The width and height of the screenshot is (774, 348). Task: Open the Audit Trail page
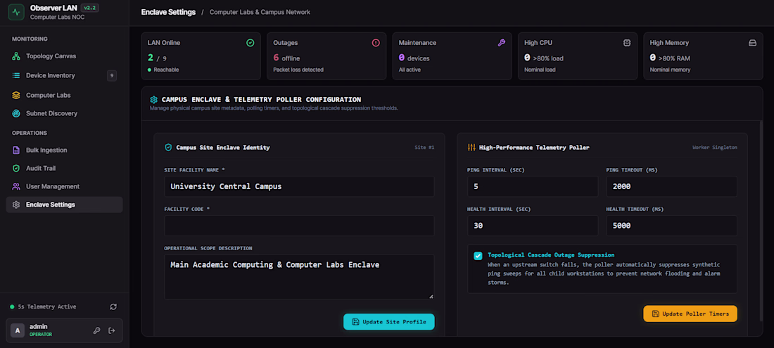click(x=64, y=169)
